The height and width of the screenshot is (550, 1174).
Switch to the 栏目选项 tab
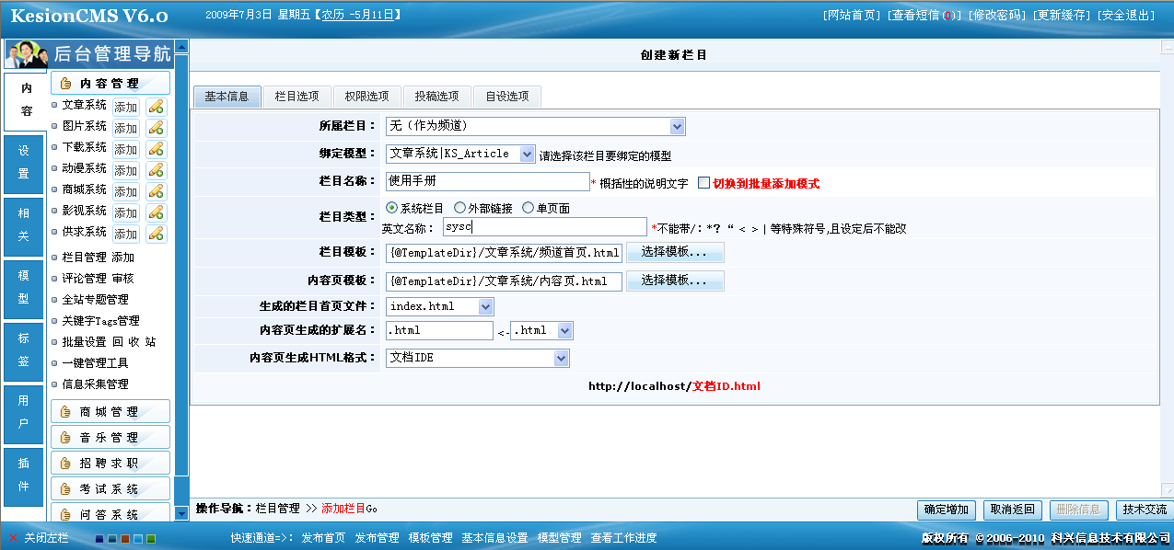click(296, 97)
